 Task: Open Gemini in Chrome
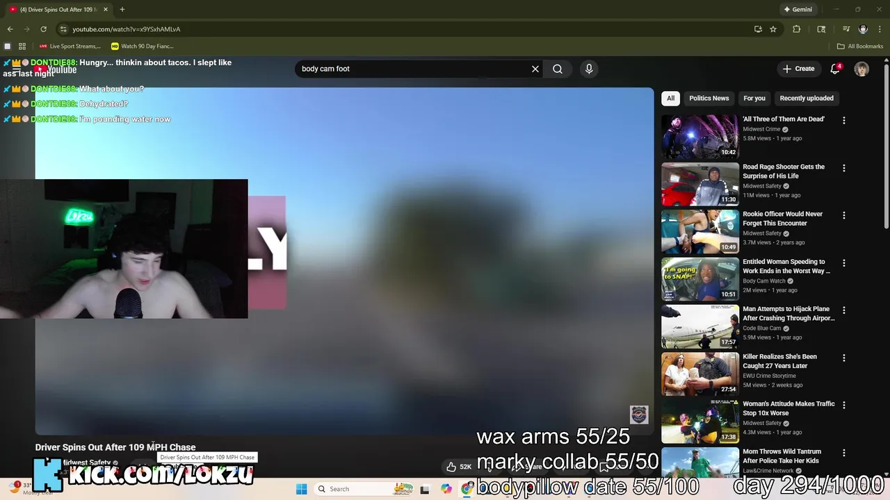798,10
